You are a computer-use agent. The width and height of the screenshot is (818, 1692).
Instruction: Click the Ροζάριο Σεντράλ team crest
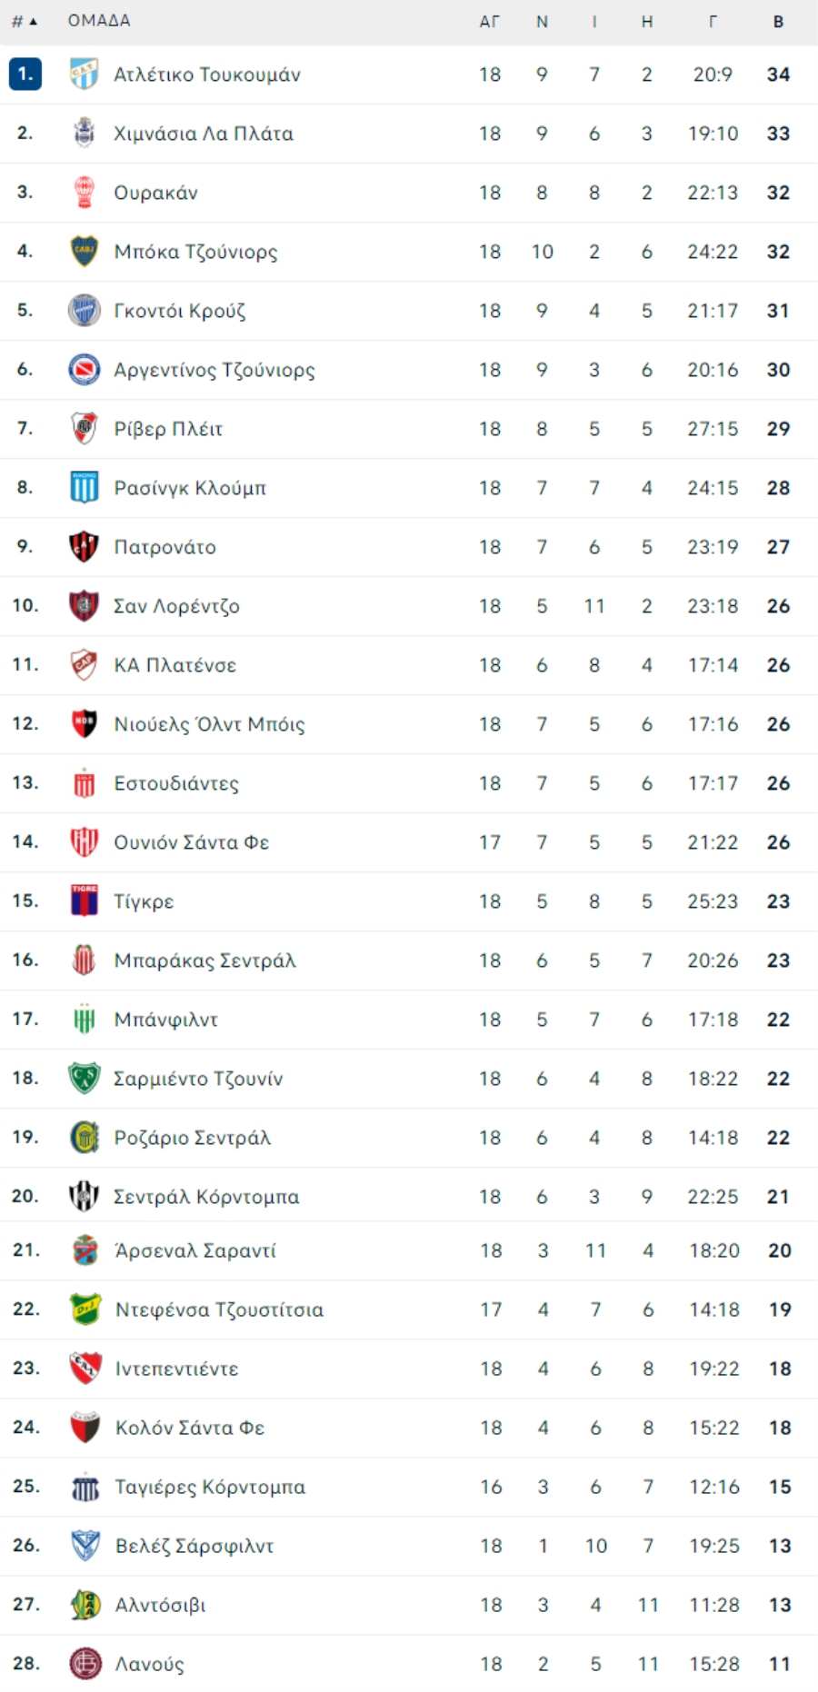click(85, 1138)
